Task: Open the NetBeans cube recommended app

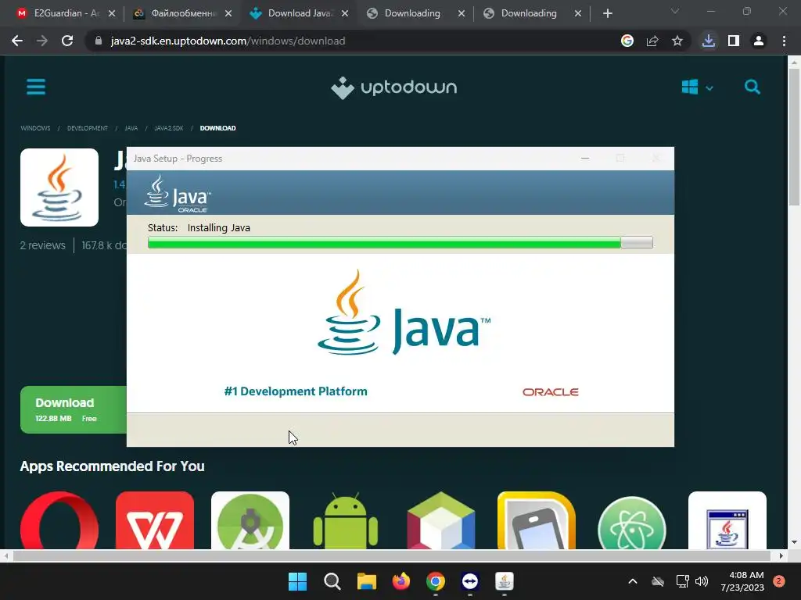Action: [x=441, y=520]
